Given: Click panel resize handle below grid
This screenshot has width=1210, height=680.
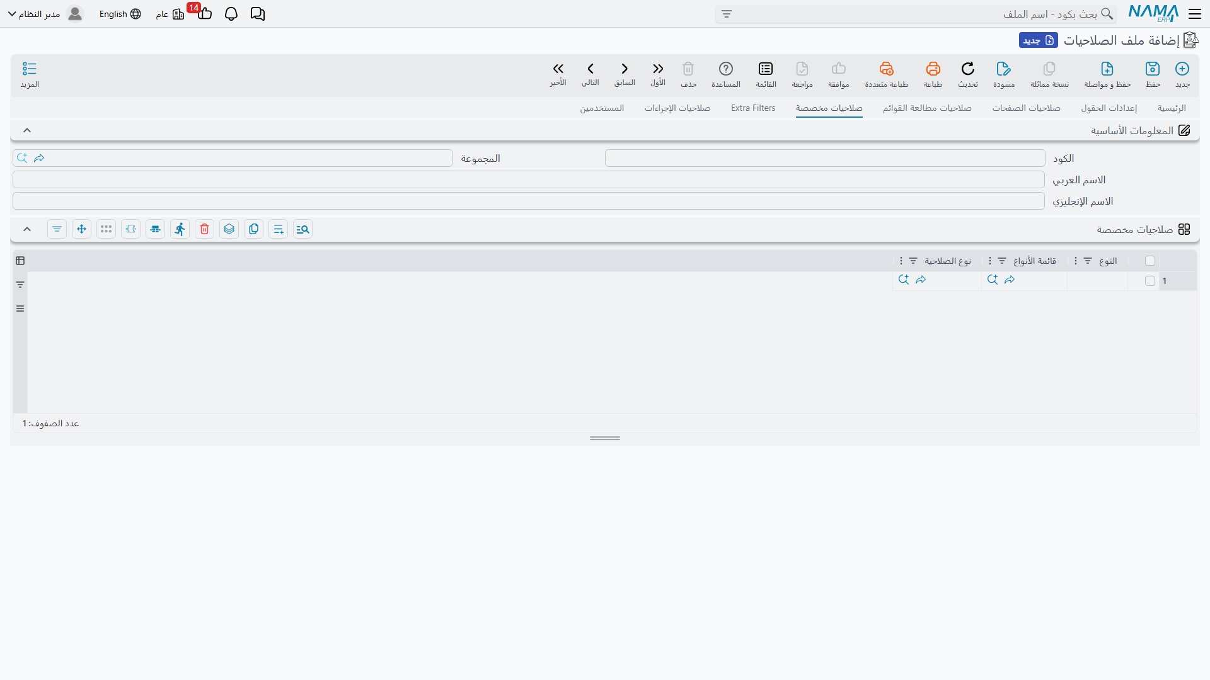Looking at the screenshot, I should point(605,438).
